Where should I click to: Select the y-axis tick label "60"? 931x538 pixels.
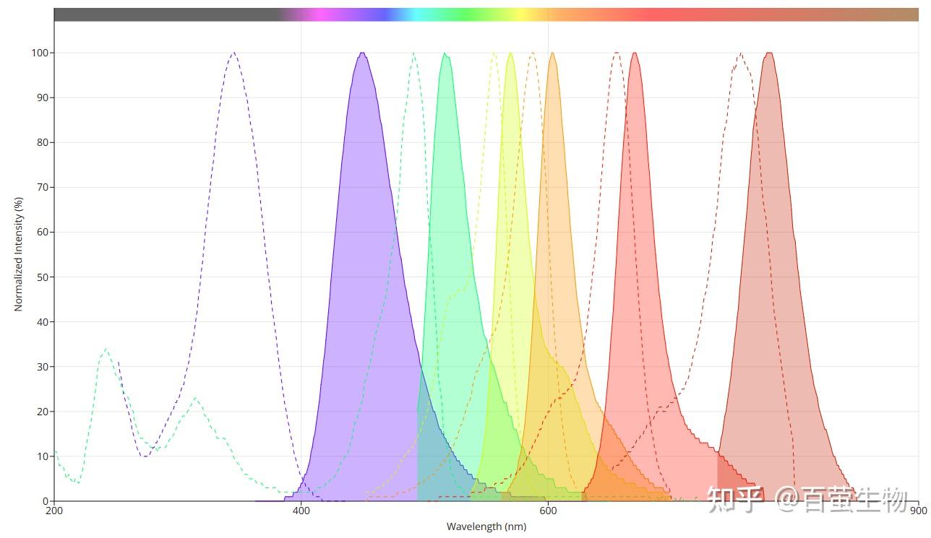pos(42,232)
